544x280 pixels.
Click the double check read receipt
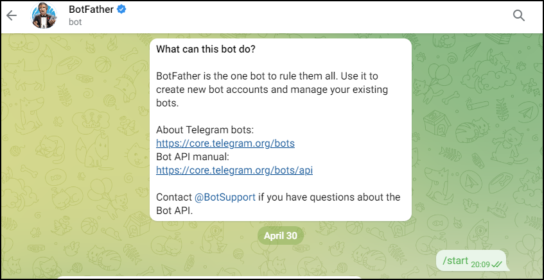point(497,265)
